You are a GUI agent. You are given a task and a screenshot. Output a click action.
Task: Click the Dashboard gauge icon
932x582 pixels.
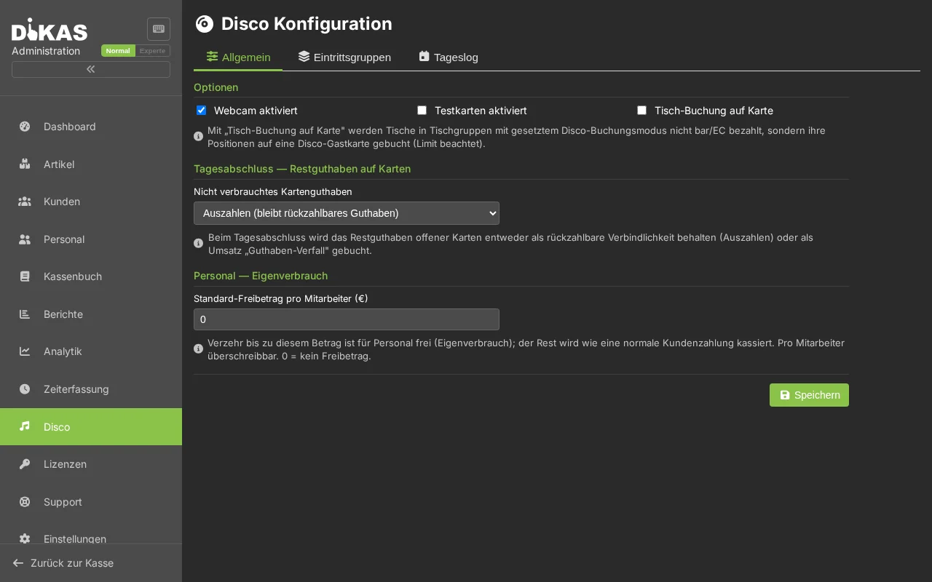[x=25, y=127]
